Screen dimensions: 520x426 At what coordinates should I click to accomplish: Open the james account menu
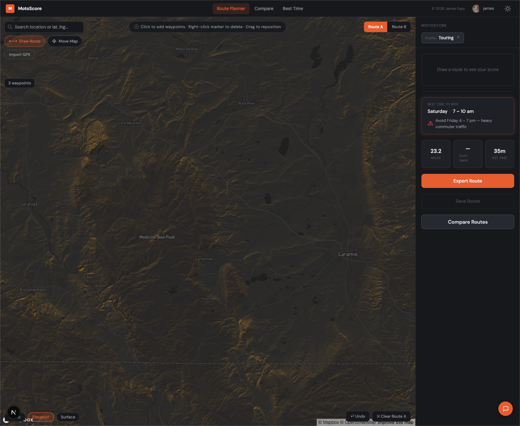[x=483, y=8]
